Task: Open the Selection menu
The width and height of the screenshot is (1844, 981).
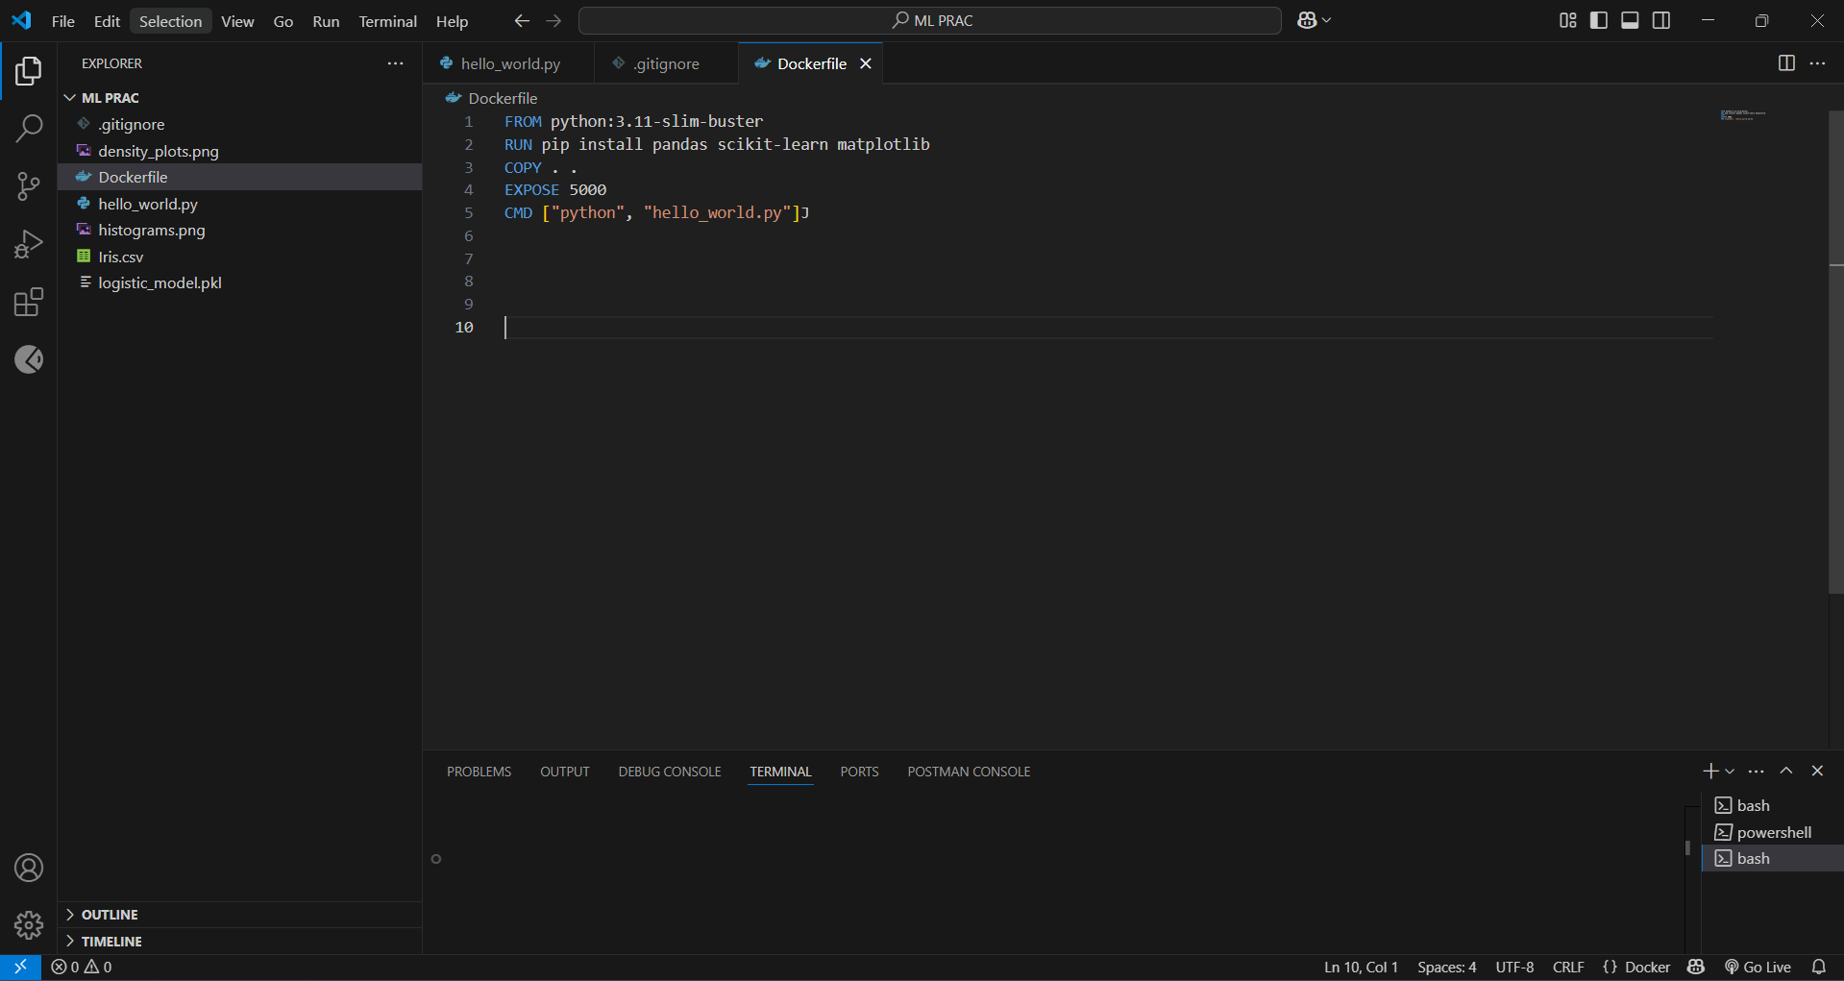Action: [171, 21]
